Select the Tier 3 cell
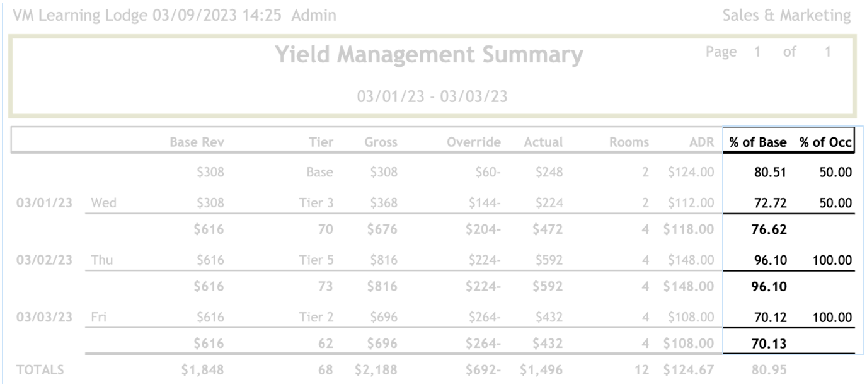 [x=316, y=204]
